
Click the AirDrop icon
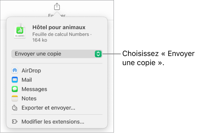click(x=15, y=71)
